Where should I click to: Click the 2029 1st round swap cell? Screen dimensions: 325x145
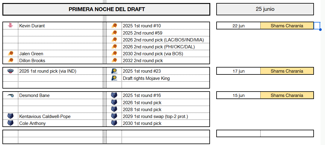(166, 116)
